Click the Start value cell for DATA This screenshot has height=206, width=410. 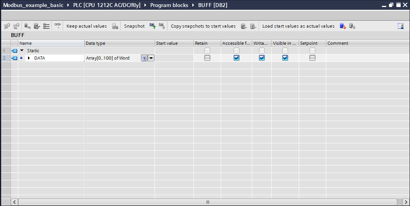174,58
